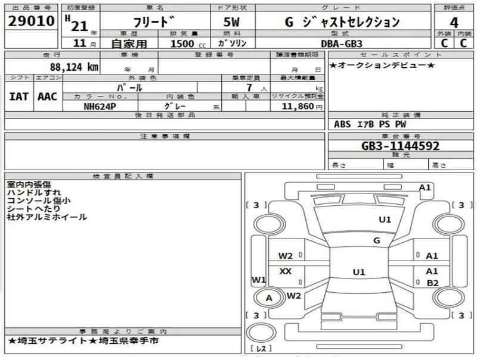Select the A1 mark by the front bumper
This screenshot has height=357, width=477.
(425, 187)
